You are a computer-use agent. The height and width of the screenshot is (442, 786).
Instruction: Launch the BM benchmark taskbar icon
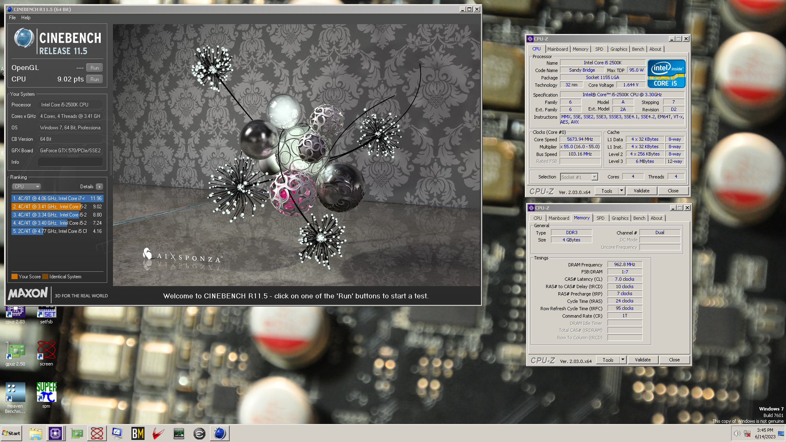(x=138, y=433)
